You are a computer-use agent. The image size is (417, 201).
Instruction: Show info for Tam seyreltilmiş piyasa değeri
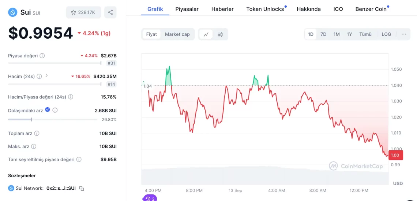click(x=79, y=160)
